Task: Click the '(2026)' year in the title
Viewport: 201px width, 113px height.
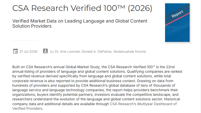Action: (x=140, y=8)
